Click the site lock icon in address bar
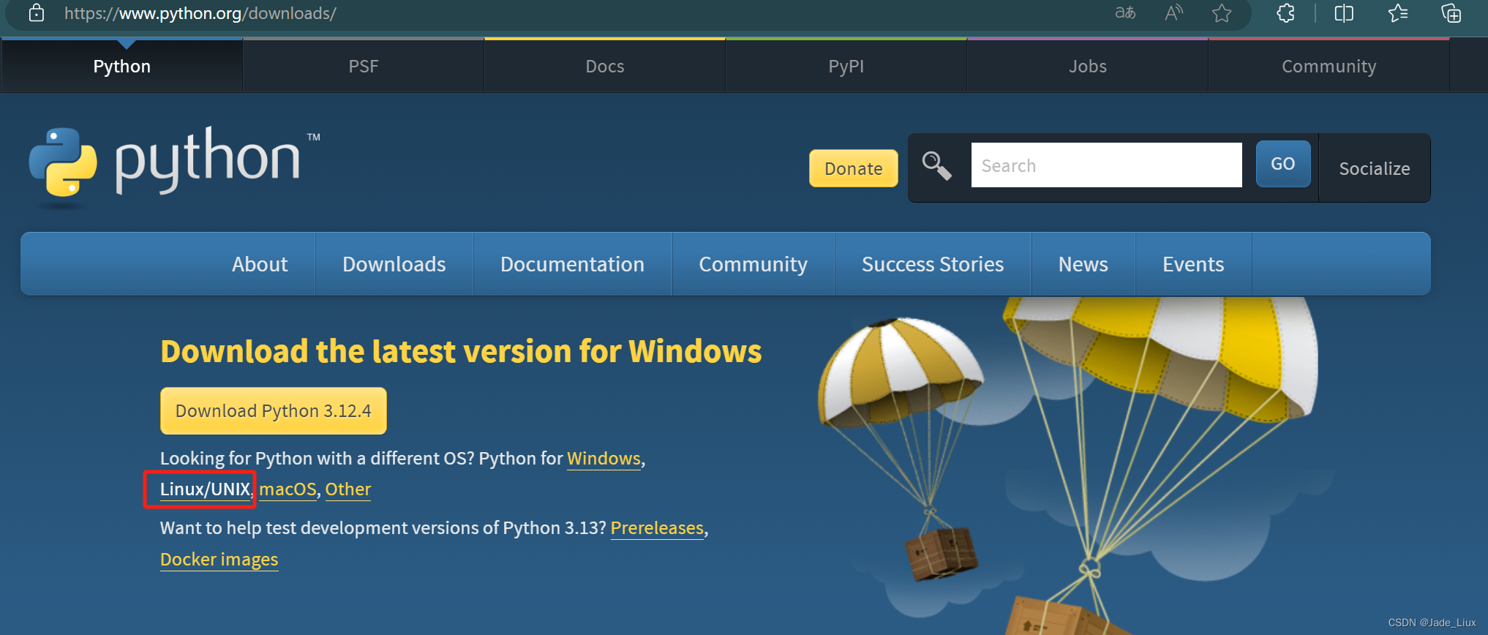Image resolution: width=1488 pixels, height=635 pixels. [37, 13]
